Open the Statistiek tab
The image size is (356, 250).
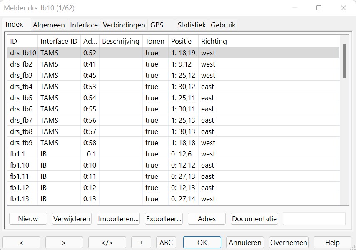(192, 25)
